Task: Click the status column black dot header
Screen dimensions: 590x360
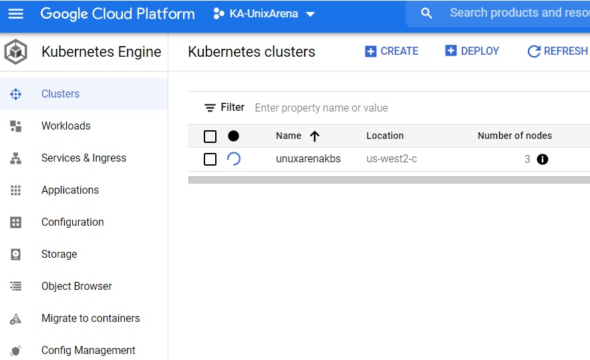Action: tap(233, 136)
